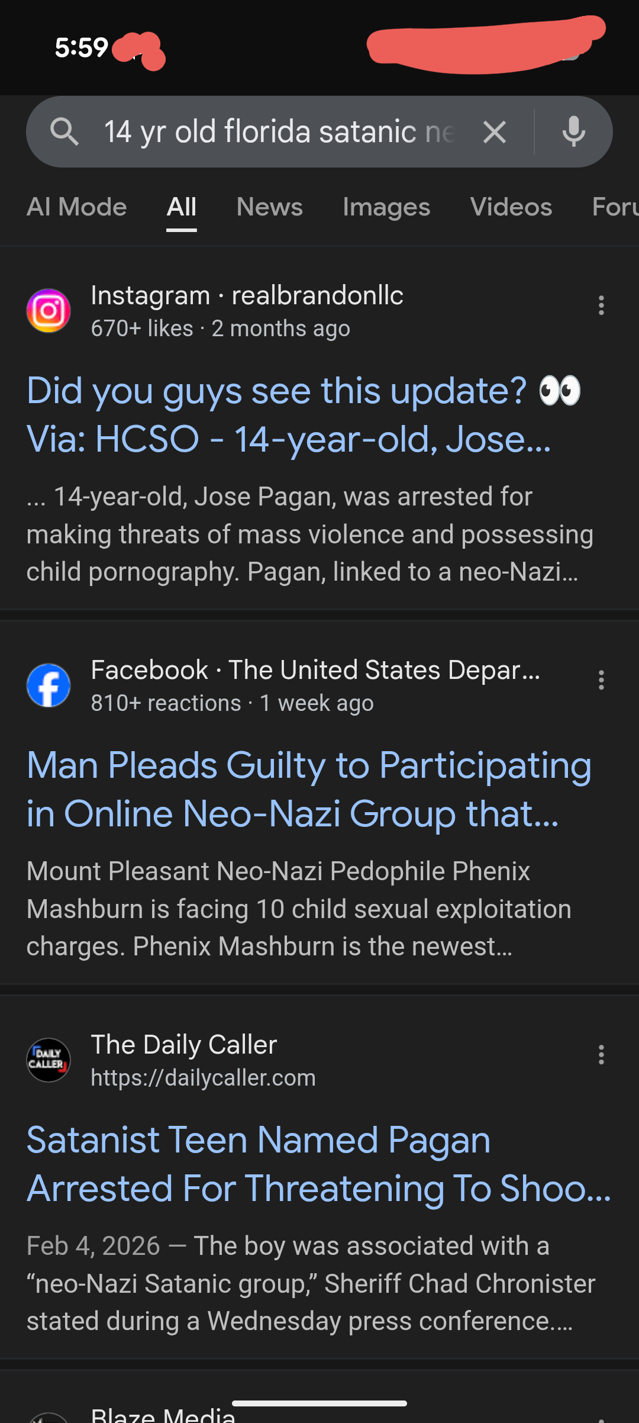Switch to AI Mode tab

pyautogui.click(x=77, y=207)
